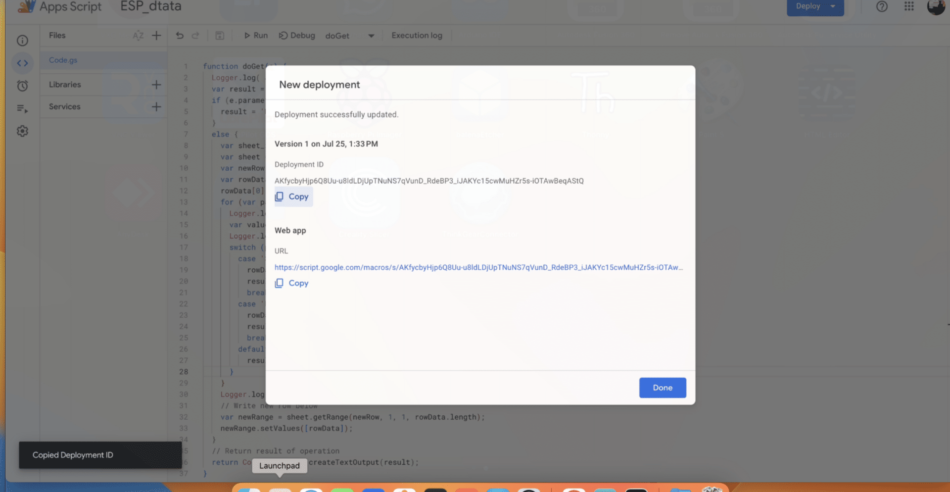Save project with the save icon
The image size is (950, 492).
coord(220,36)
